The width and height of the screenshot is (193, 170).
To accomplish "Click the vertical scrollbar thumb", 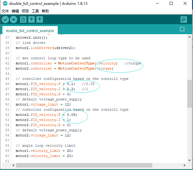I will pyautogui.click(x=189, y=94).
